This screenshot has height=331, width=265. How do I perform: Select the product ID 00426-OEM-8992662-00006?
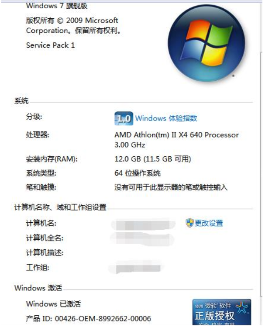point(103,318)
